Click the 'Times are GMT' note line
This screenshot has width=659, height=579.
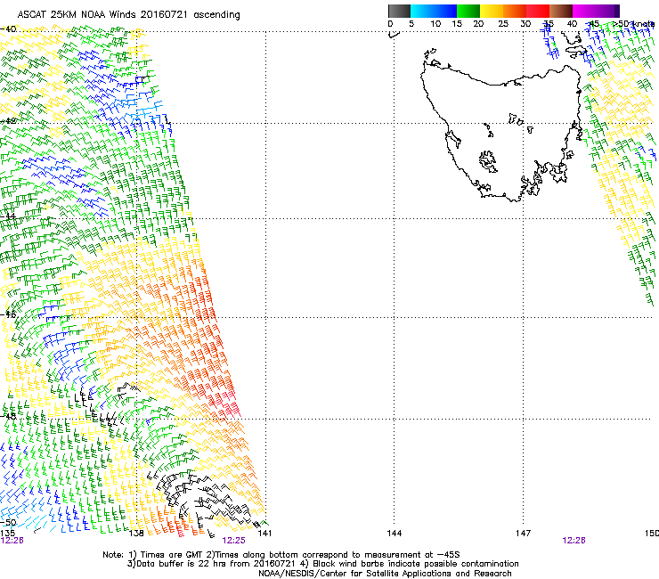point(281,555)
